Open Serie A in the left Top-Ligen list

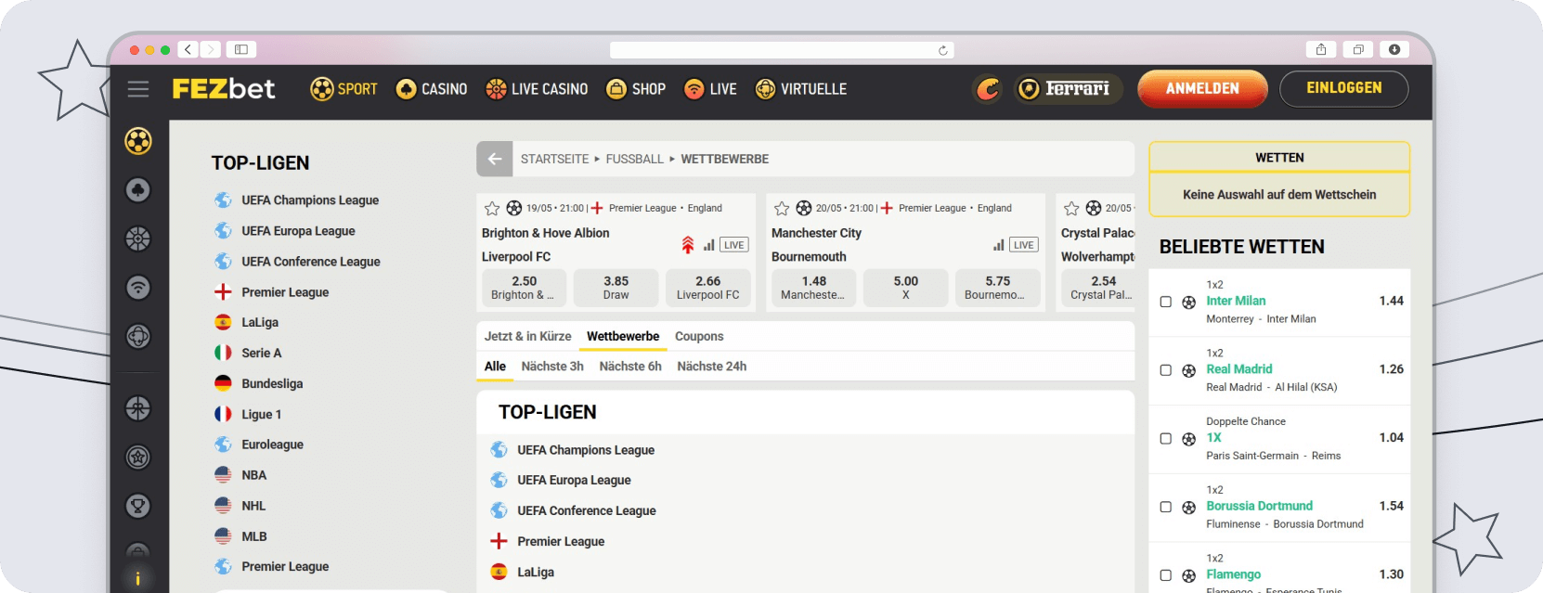tap(262, 353)
